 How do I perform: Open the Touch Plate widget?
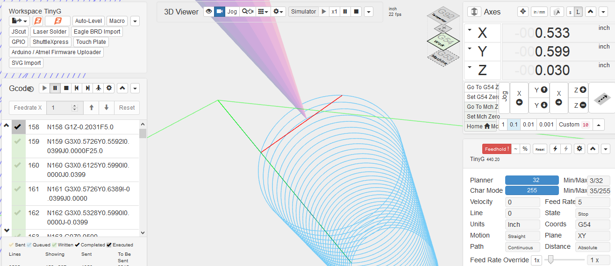(91, 42)
